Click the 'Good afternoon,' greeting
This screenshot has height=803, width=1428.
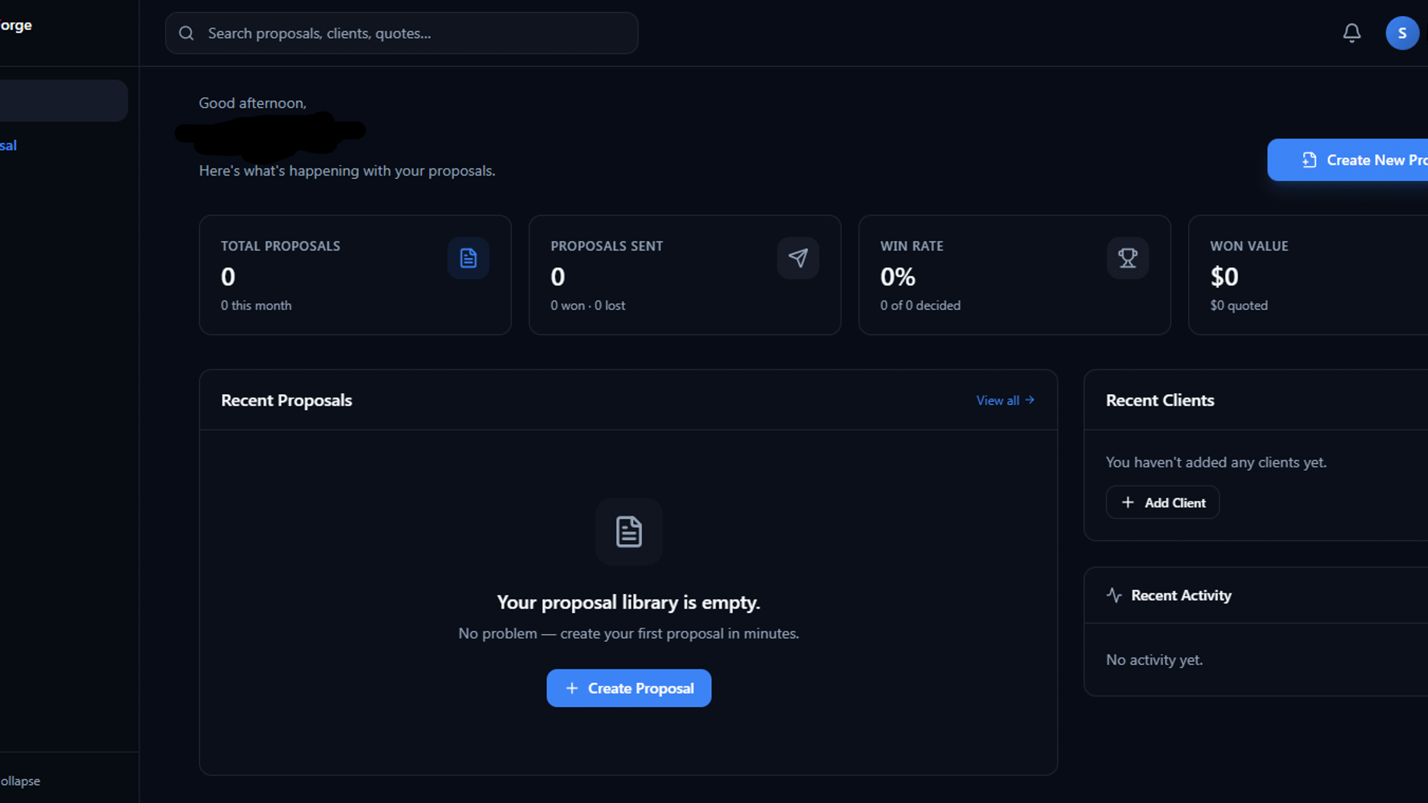pyautogui.click(x=253, y=103)
